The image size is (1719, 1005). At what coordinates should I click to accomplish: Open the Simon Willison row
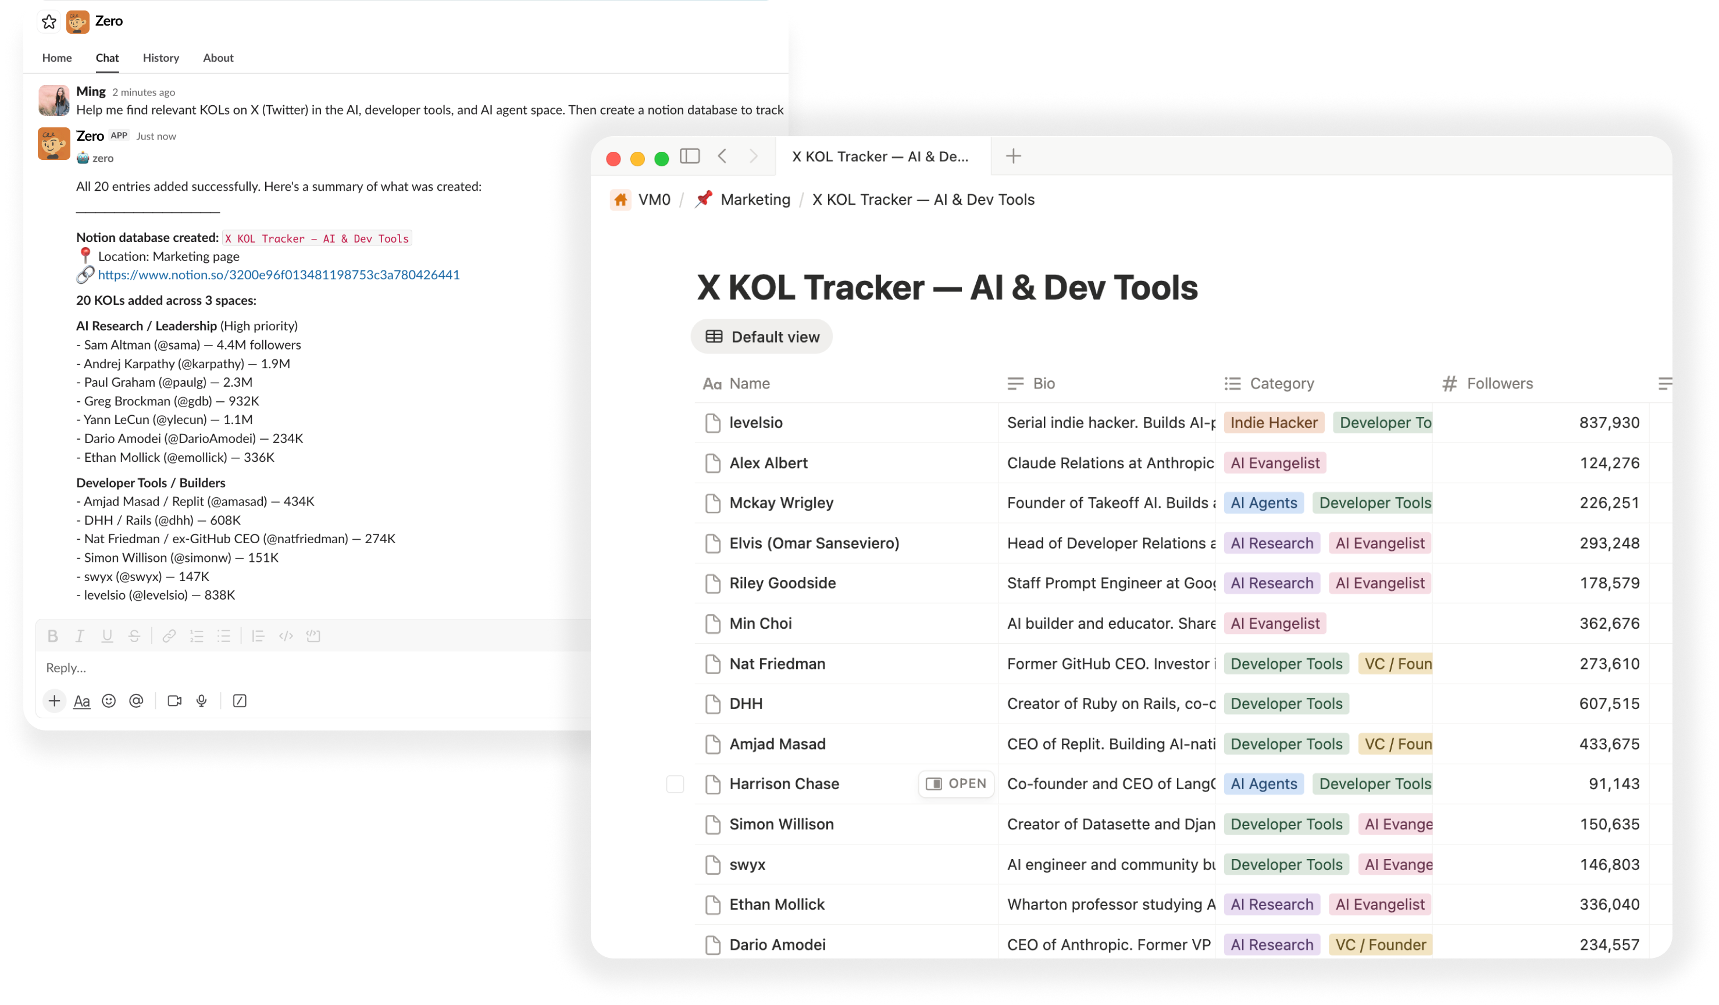[781, 824]
